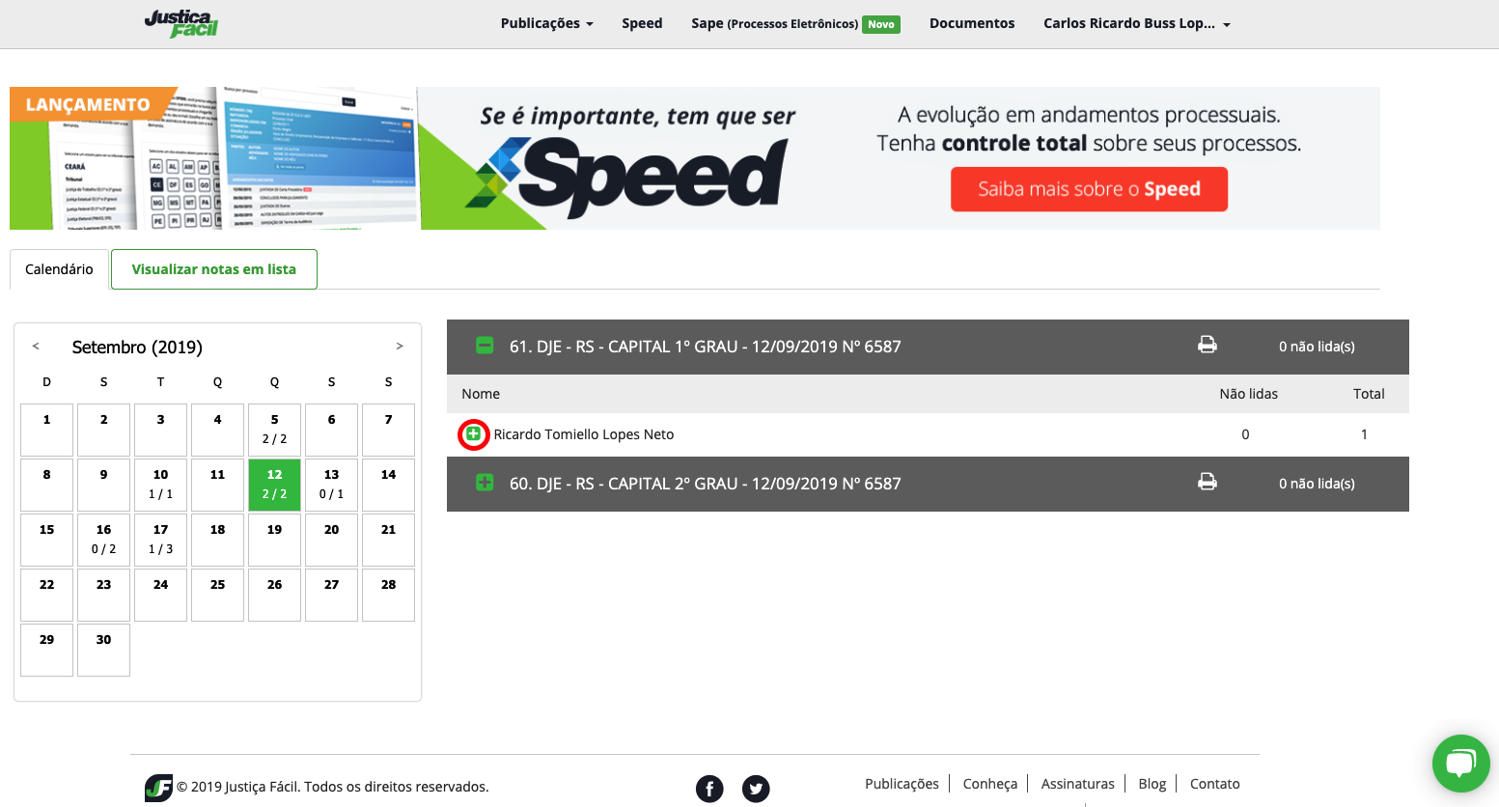Select calendar day 19
Viewport: 1499px width, 807px height.
(274, 540)
